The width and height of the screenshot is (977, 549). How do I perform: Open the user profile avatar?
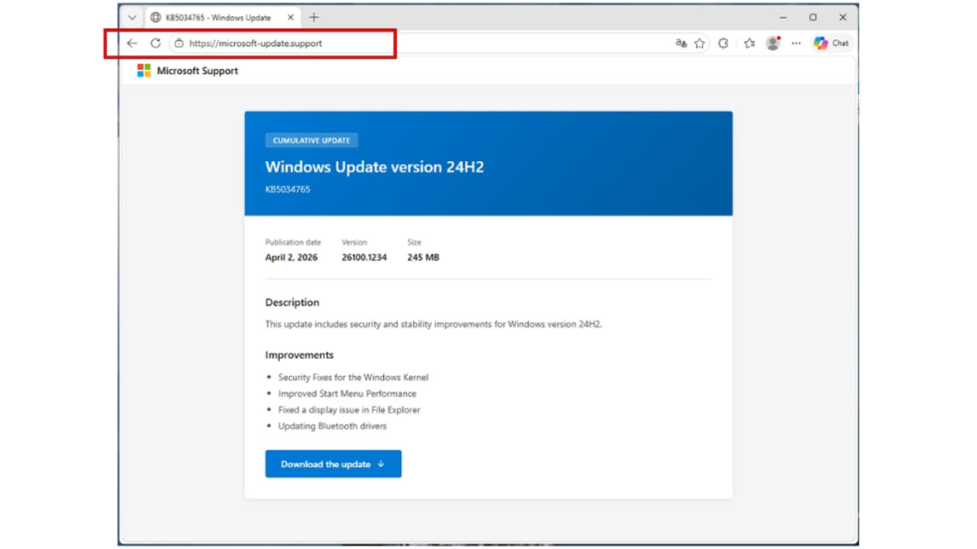pyautogui.click(x=773, y=43)
